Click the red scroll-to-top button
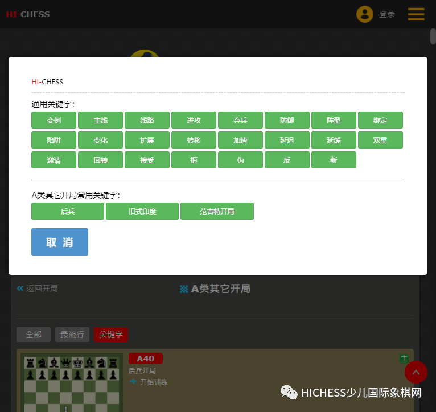Image resolution: width=436 pixels, height=412 pixels. tap(416, 372)
